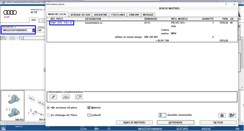The width and height of the screenshot is (244, 131).
Task: Click the zoom-in magnifier in the toolbar
Action: tap(4, 38)
